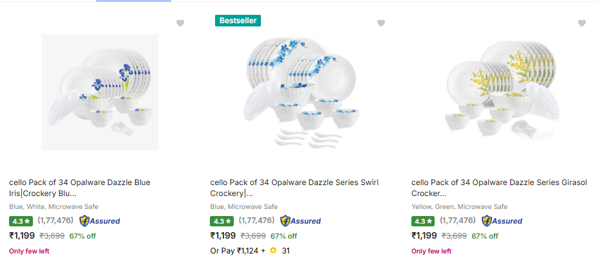Viewport: 598px width, 267px height.
Task: Click ₹1,199 price of Blue Iris set
Action: [23, 236]
